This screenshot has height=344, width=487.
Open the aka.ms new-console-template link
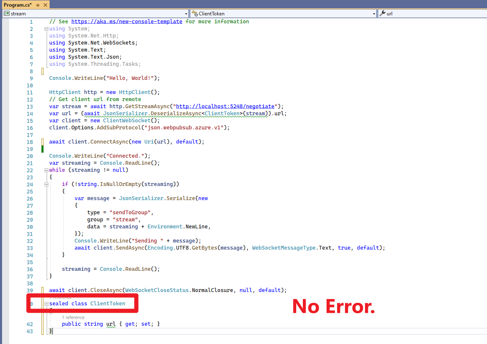[127, 22]
